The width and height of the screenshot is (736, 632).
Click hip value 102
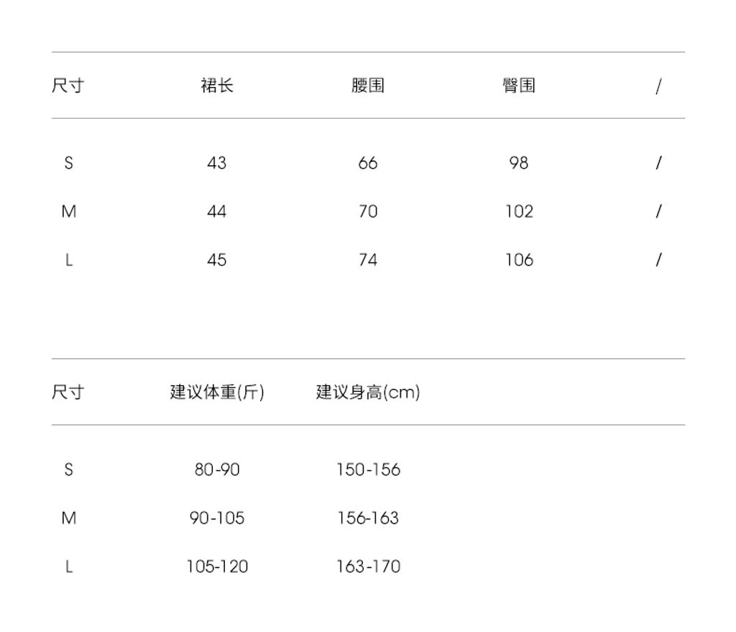pos(518,211)
